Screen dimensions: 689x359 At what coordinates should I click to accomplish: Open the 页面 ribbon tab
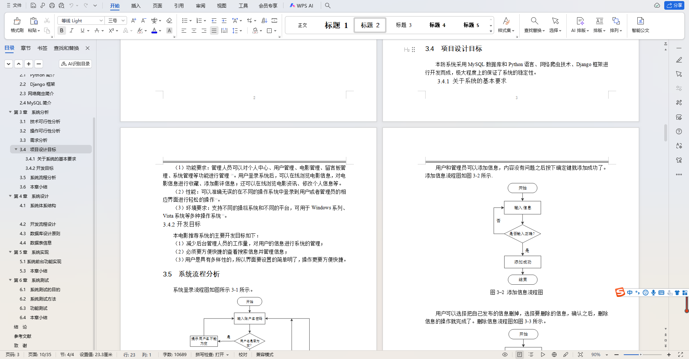coord(158,6)
